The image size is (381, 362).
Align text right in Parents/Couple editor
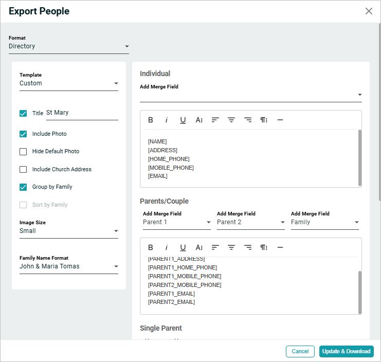[x=248, y=247]
